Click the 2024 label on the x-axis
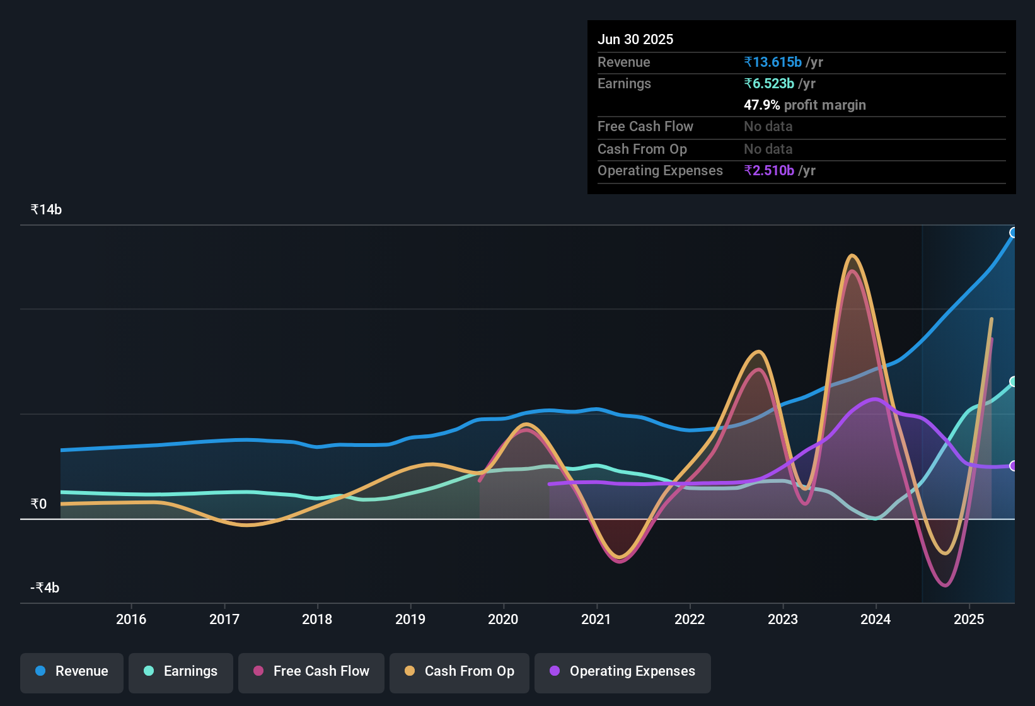The image size is (1035, 706). [x=876, y=619]
